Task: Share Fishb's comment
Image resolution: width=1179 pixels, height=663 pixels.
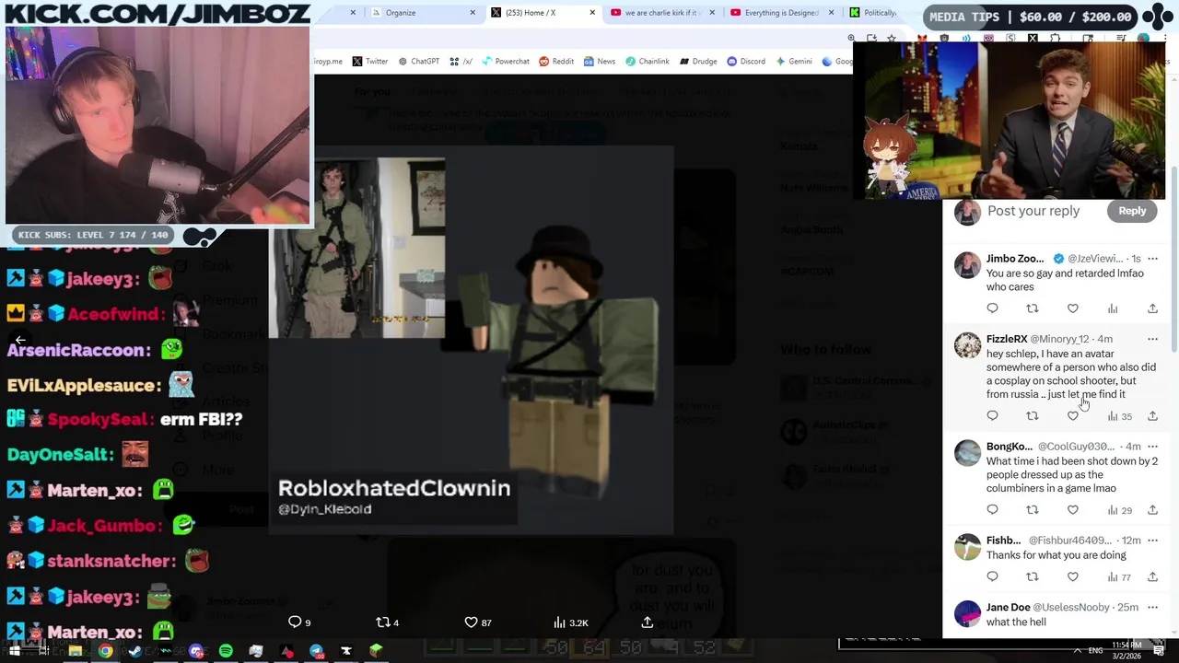Action: click(x=1152, y=576)
